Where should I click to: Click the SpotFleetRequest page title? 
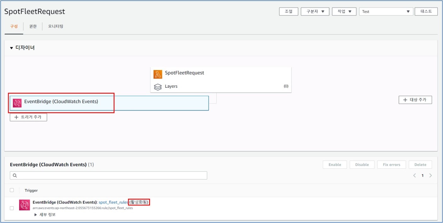35,12
